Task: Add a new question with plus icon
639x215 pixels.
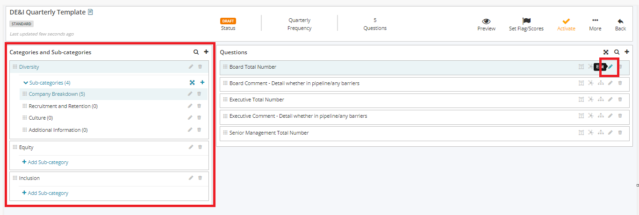Action: coord(627,52)
